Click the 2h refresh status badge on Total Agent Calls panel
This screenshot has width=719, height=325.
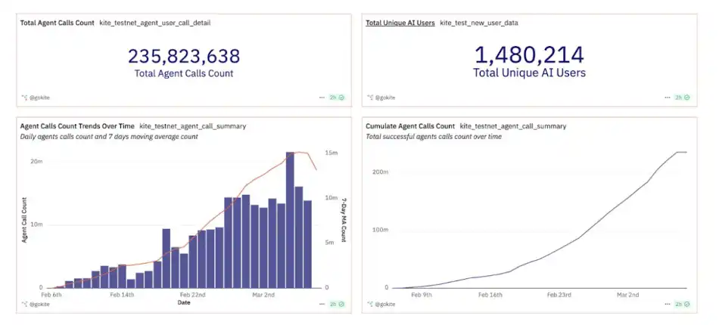tap(337, 97)
